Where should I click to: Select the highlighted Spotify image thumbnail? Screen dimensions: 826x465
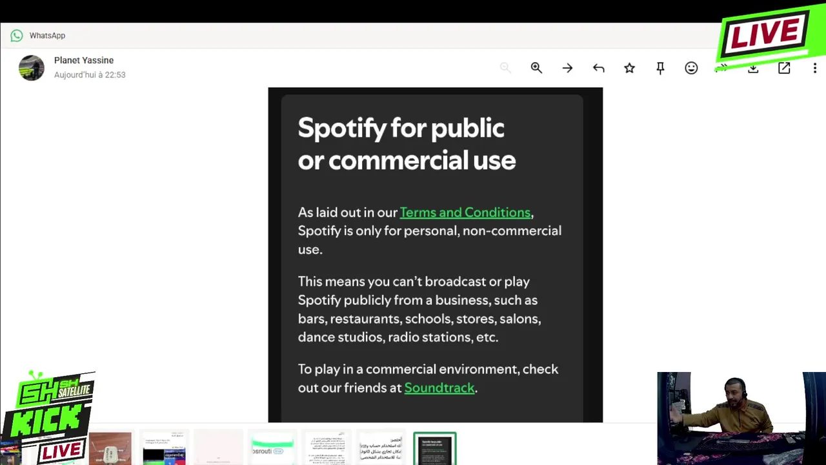coord(435,448)
